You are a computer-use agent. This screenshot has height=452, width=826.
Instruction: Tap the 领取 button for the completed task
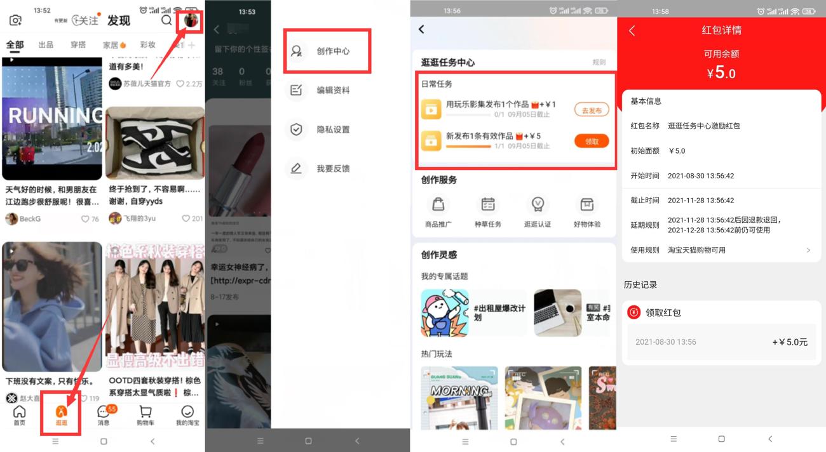click(590, 141)
